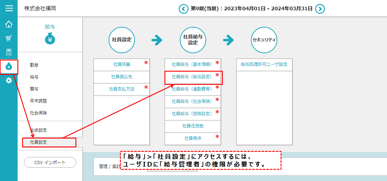This screenshot has width=387, height=181.
Task: Click the 社員住民税 link
Action: tap(193, 126)
